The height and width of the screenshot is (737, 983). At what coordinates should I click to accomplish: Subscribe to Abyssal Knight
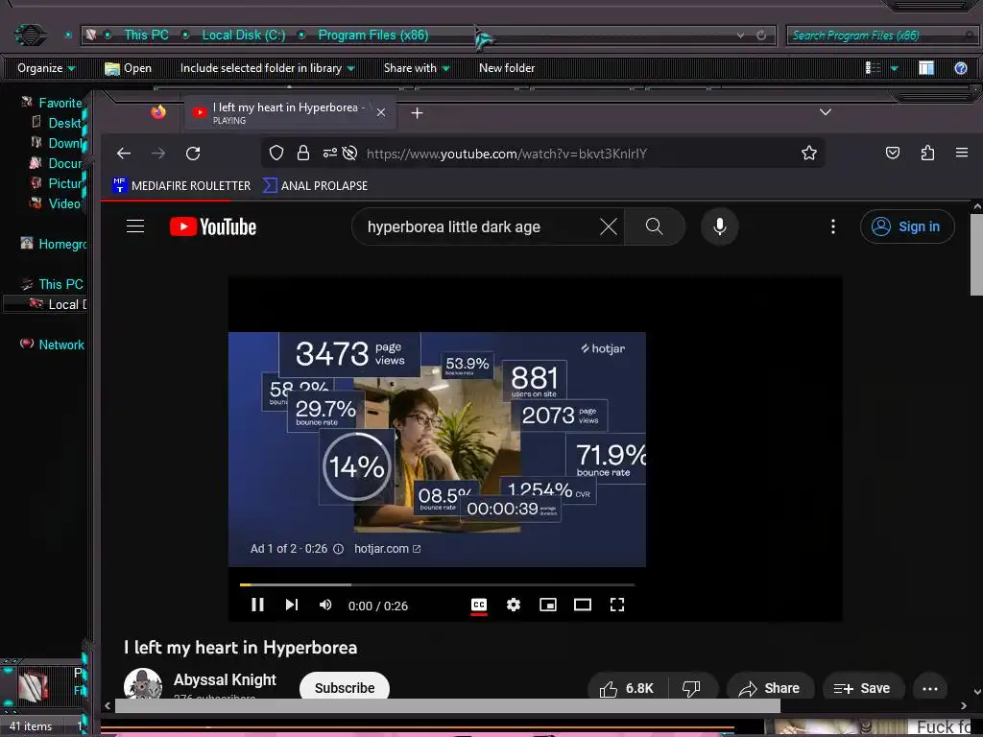(x=345, y=687)
